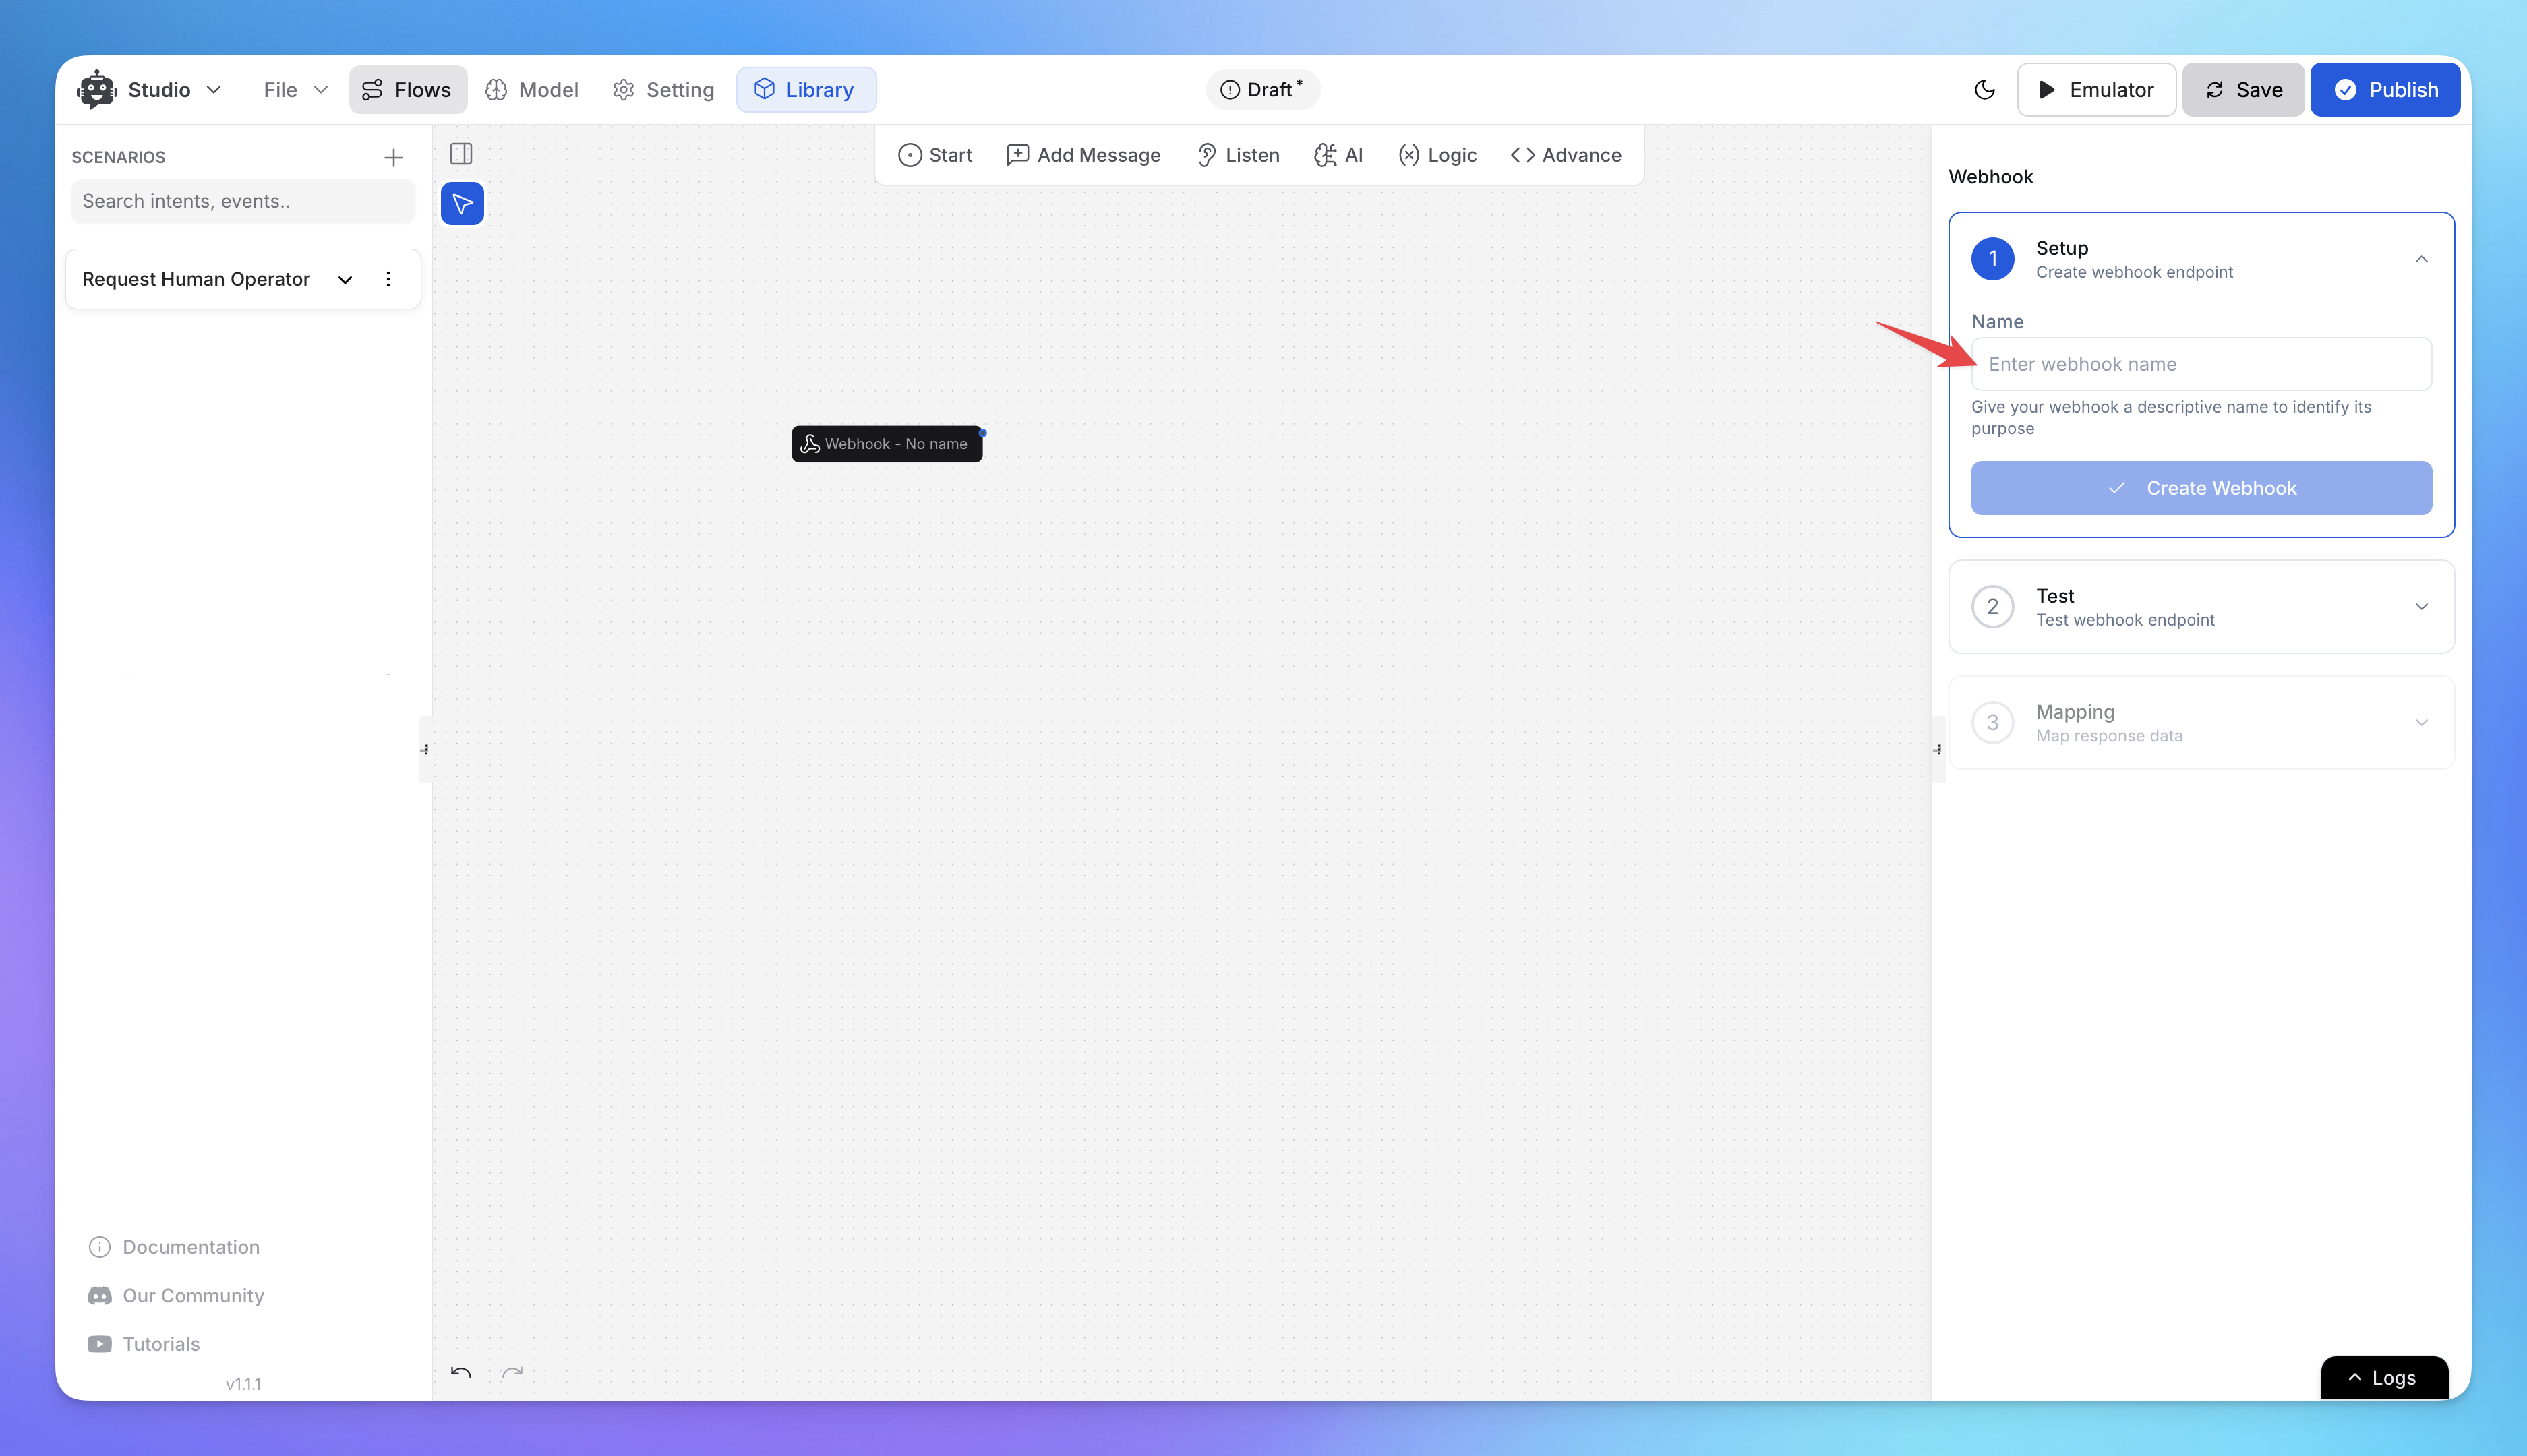This screenshot has width=2527, height=1456.
Task: Switch to the Flows tab
Action: coord(407,89)
